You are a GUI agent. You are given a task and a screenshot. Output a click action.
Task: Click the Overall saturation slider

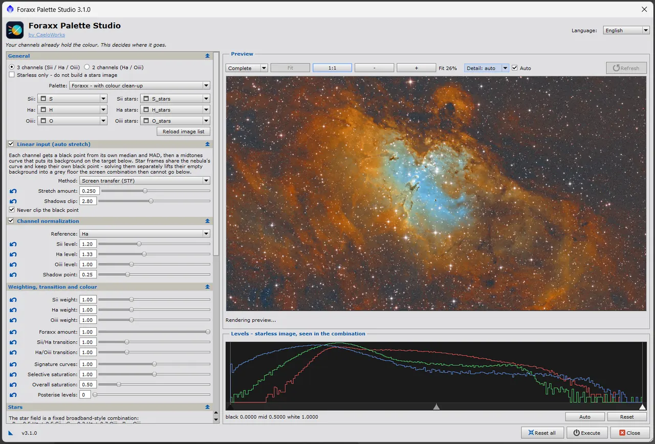[x=154, y=385]
